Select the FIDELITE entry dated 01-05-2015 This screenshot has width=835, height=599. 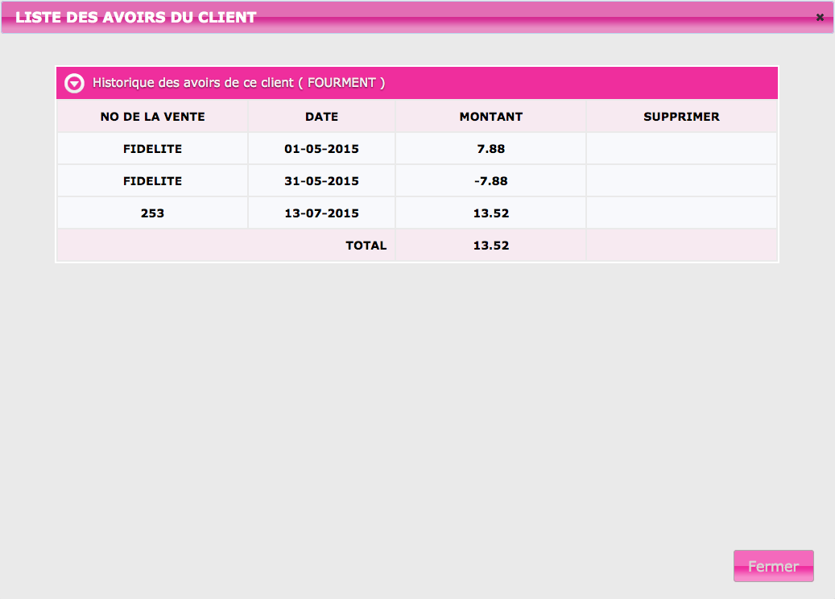tap(152, 149)
